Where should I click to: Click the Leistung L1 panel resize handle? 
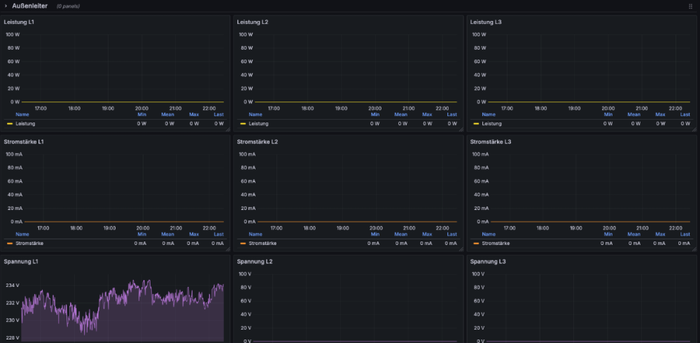pos(227,128)
